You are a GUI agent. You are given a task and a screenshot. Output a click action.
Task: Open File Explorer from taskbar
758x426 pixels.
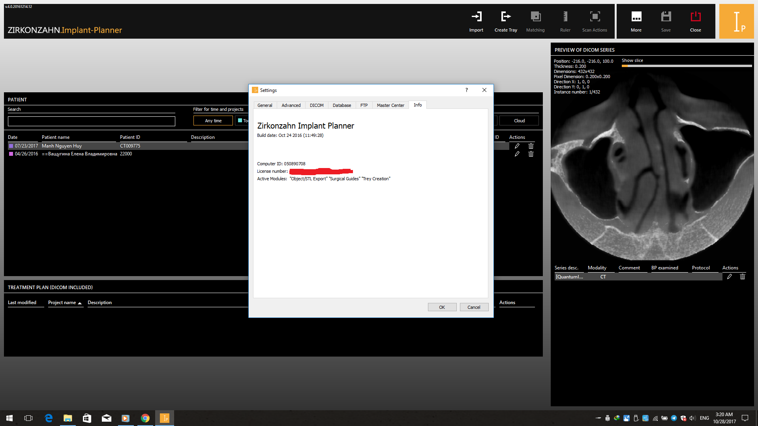[68, 418]
